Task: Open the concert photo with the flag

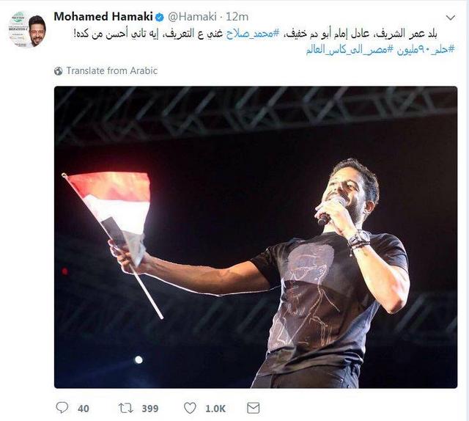Action: pyautogui.click(x=256, y=237)
